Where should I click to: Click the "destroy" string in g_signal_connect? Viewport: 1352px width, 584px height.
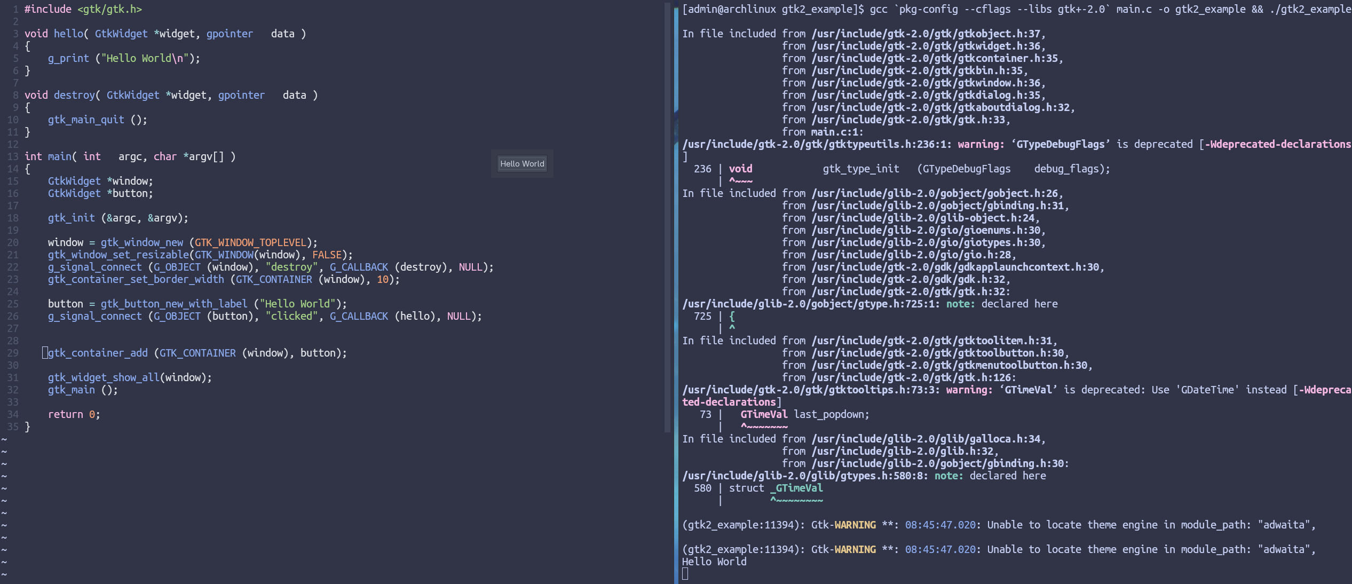click(x=291, y=267)
